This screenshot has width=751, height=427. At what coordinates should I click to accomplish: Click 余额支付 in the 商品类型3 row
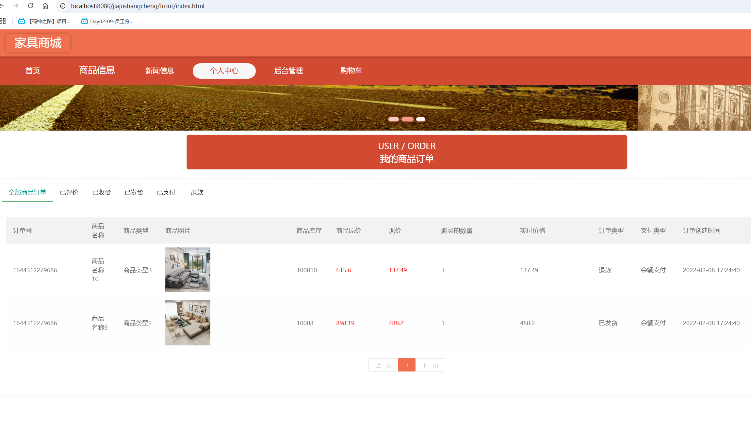[x=653, y=270]
